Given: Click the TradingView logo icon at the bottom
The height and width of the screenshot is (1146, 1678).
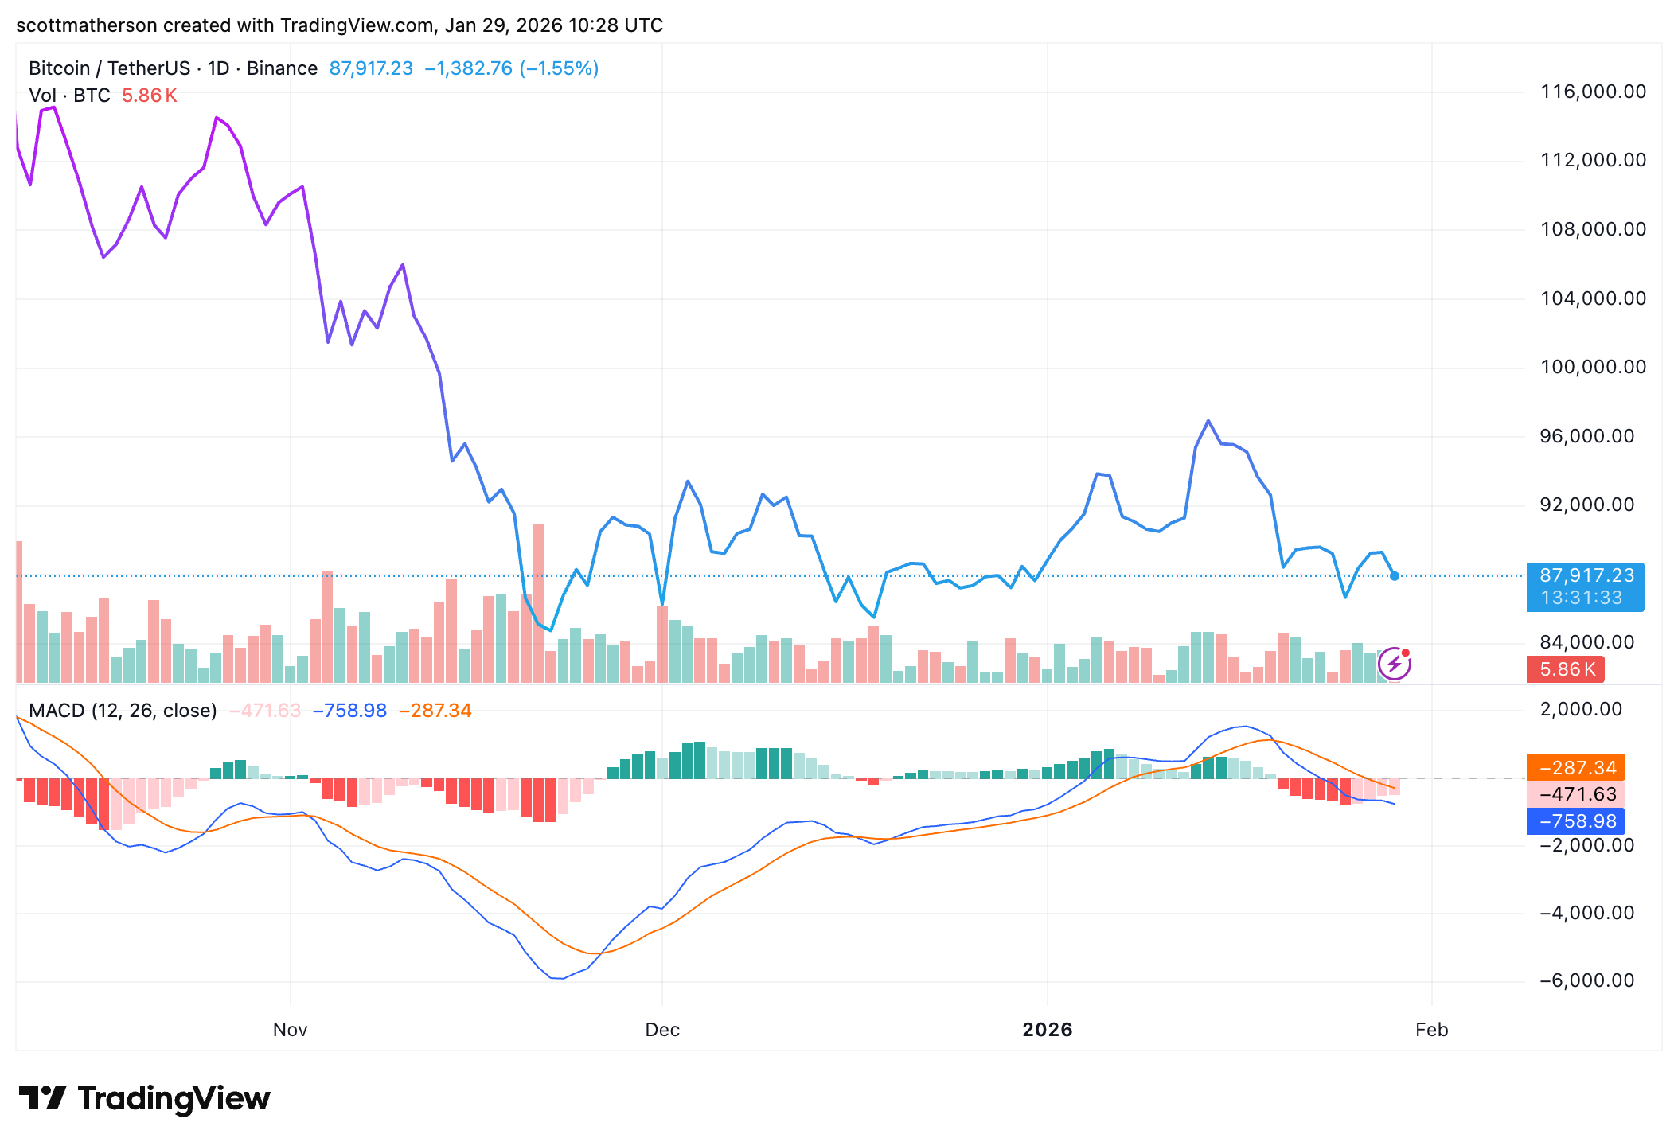Looking at the screenshot, I should pyautogui.click(x=41, y=1098).
